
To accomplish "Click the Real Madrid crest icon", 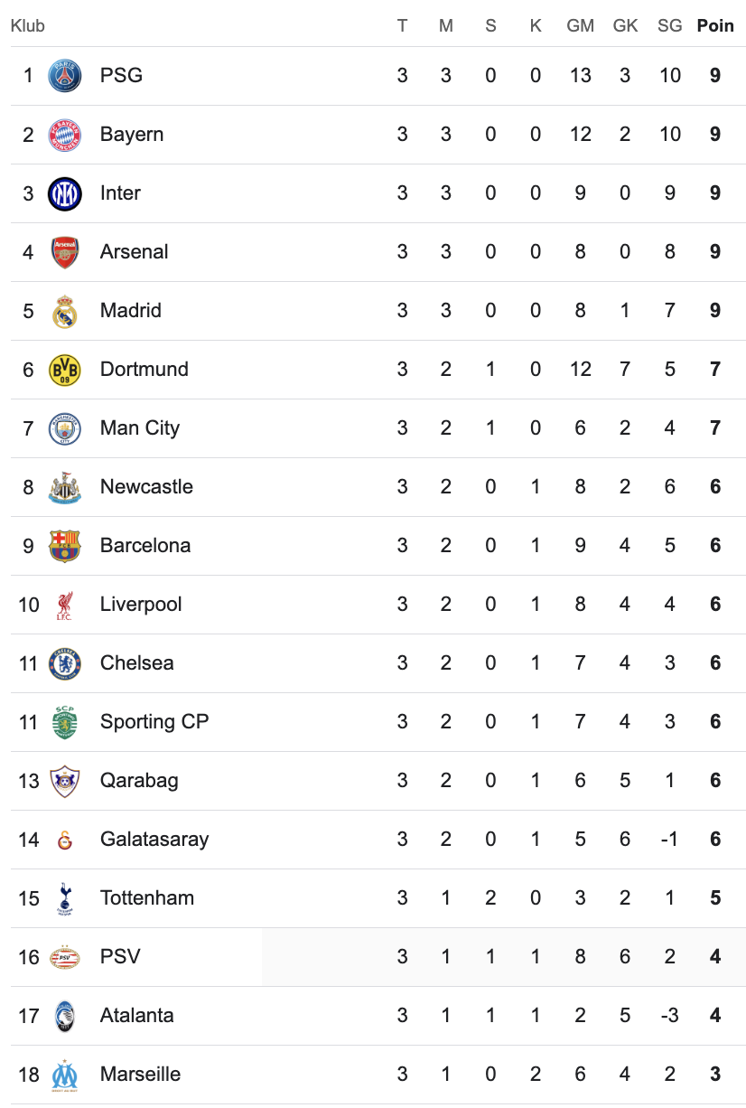I will (x=64, y=311).
